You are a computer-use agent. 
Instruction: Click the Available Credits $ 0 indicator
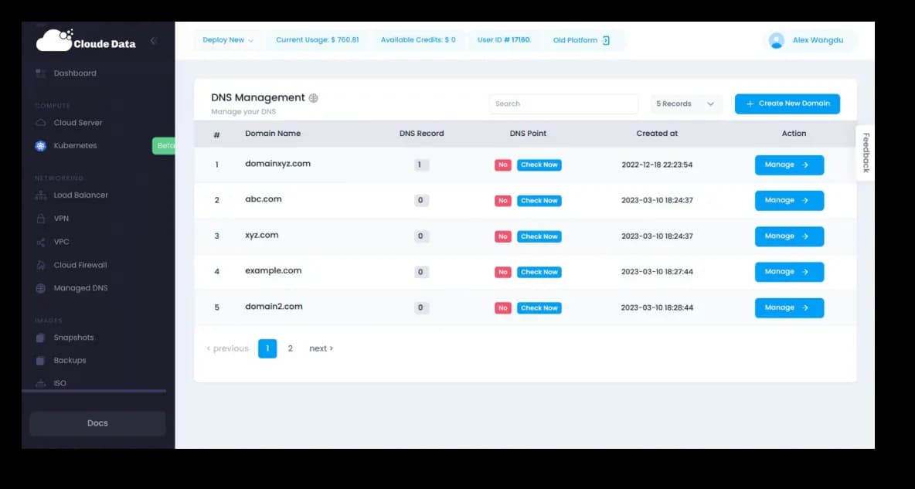[418, 40]
